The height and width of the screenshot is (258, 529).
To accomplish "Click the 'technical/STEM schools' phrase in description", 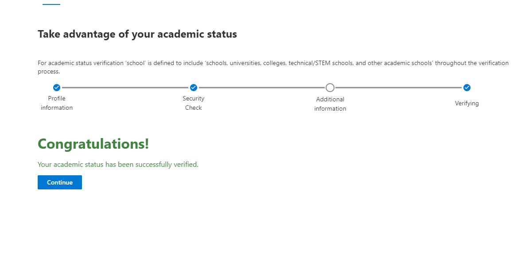I will point(321,63).
